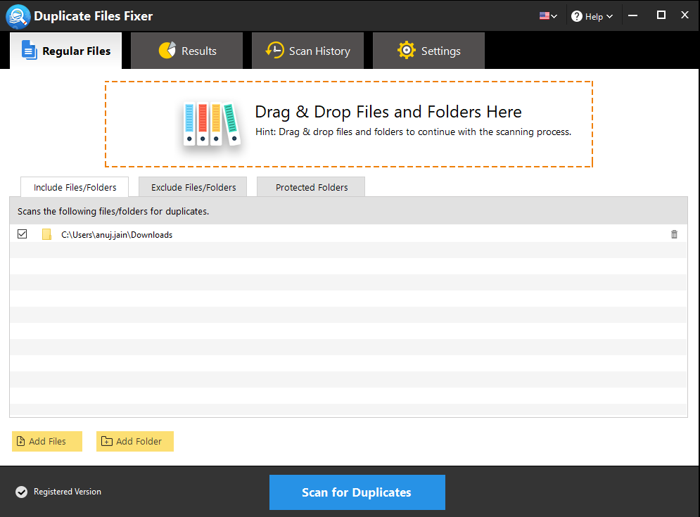Click the Help question mark icon
The image size is (700, 517).
pos(577,16)
